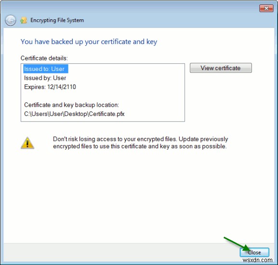The height and width of the screenshot is (265, 278).
Task: Select 'Certificate and key backup location:' line
Action: click(x=71, y=105)
